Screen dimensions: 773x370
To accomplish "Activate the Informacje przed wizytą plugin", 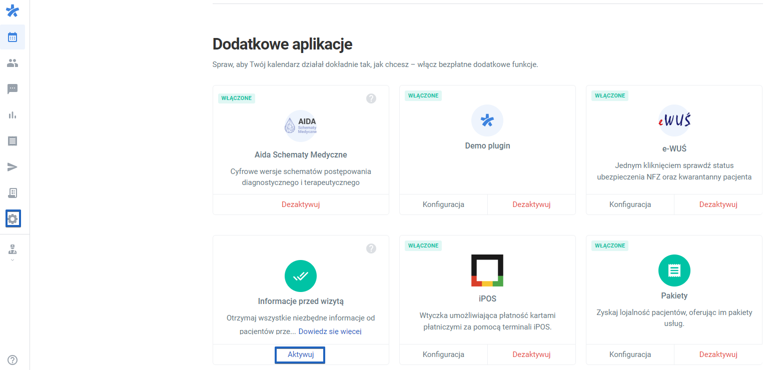I will click(300, 354).
